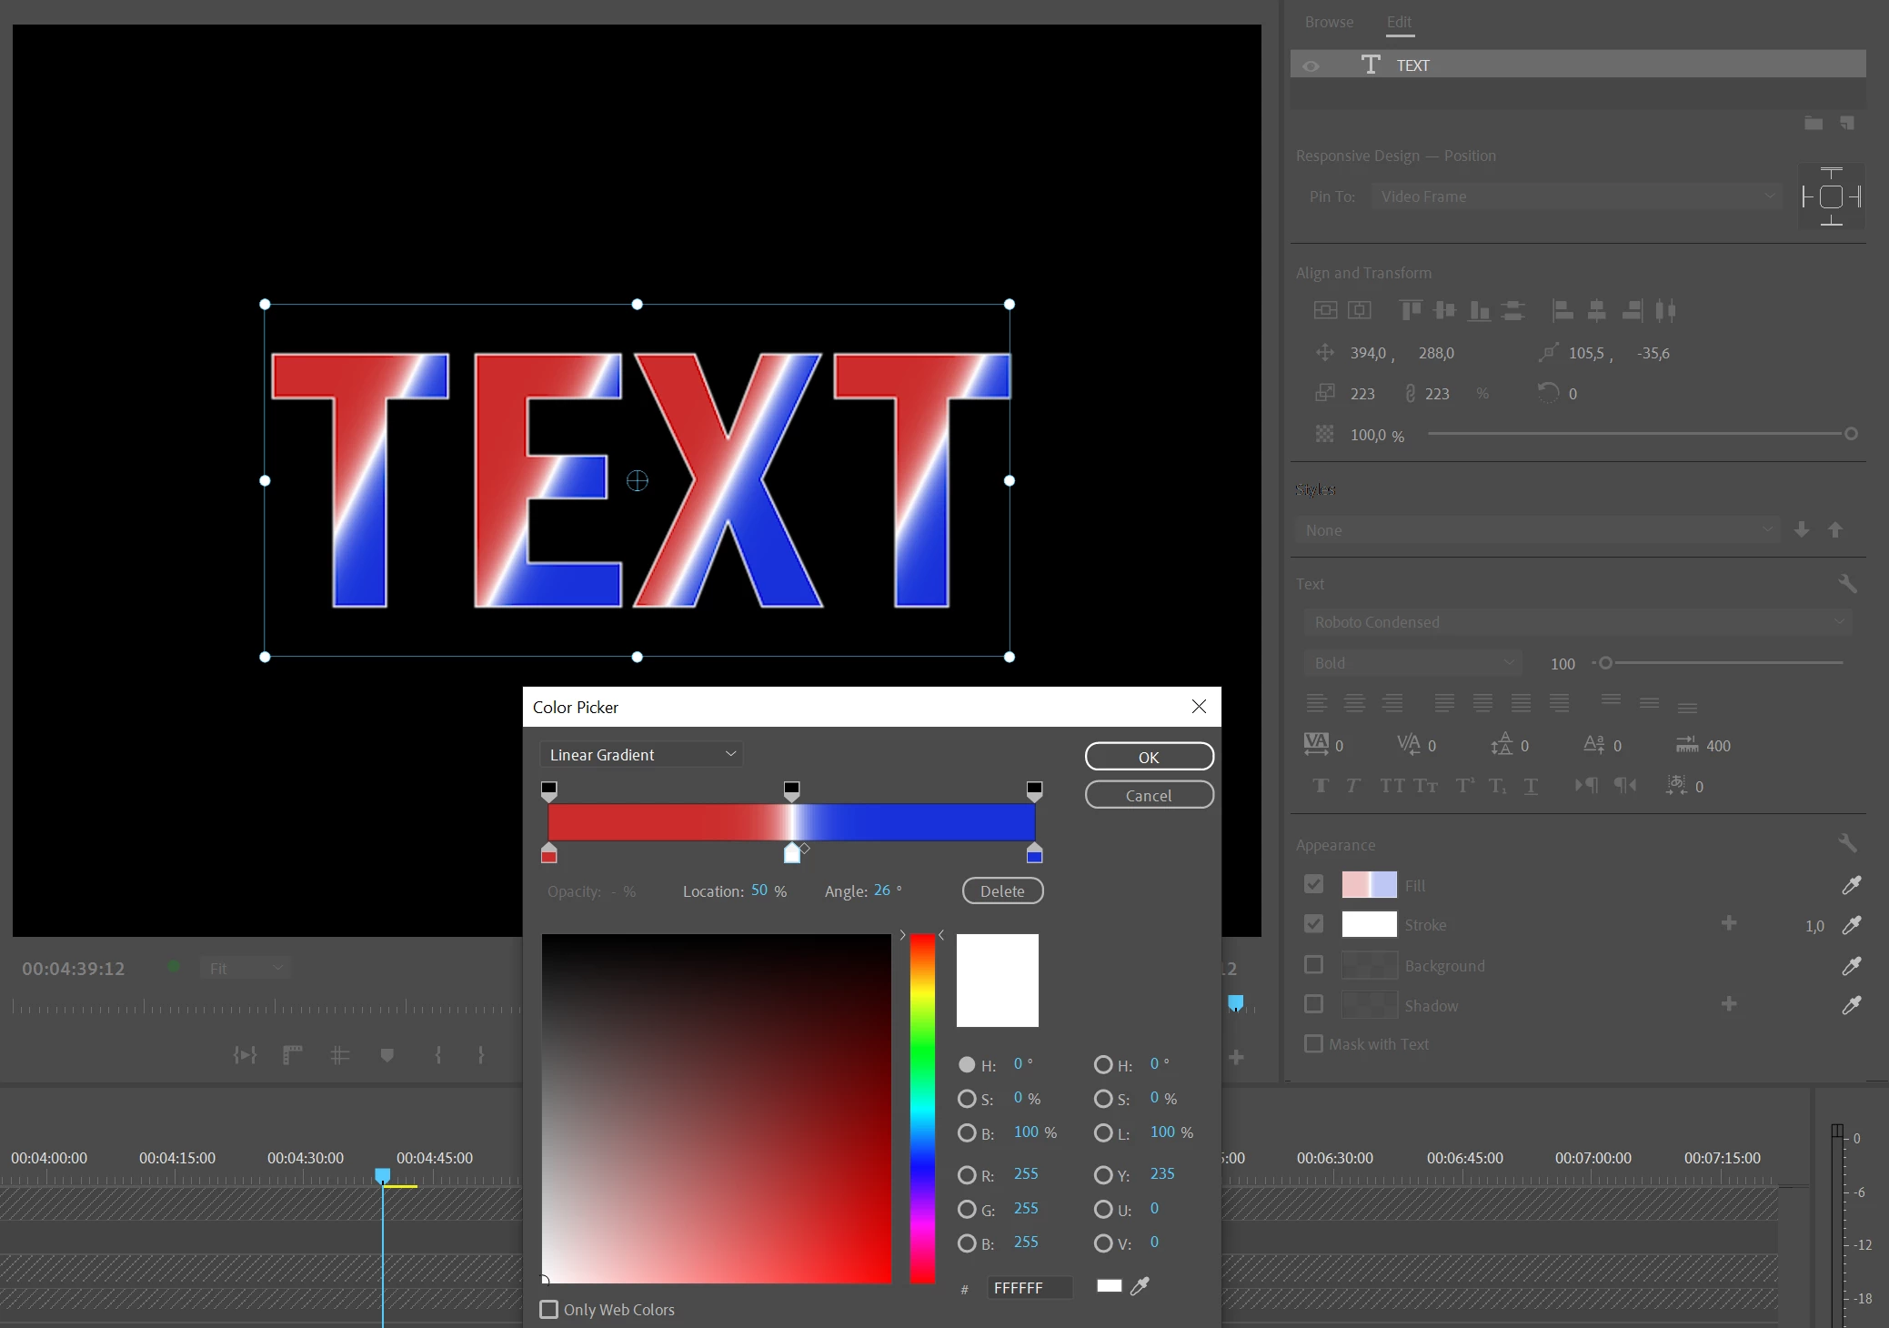Screen dimensions: 1889x1328
Task: Click the add marker icon below timecode
Action: tap(387, 1055)
